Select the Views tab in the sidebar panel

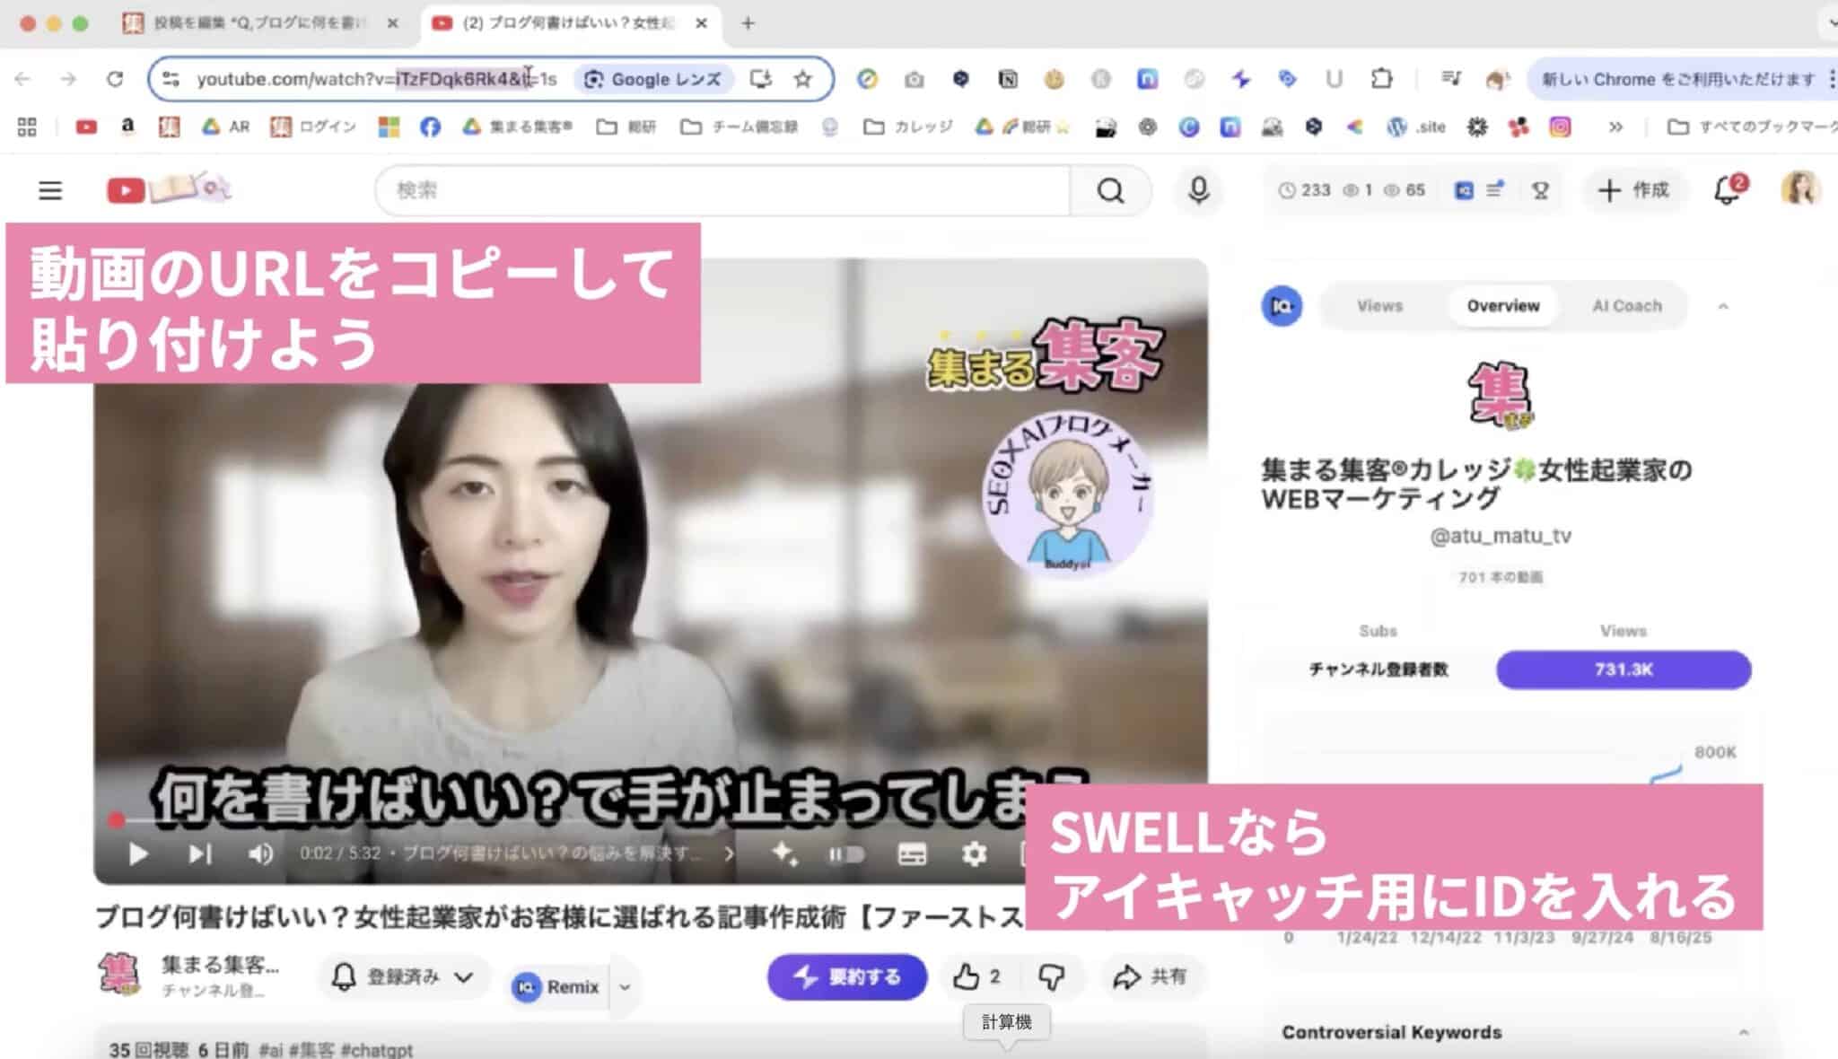1379,306
